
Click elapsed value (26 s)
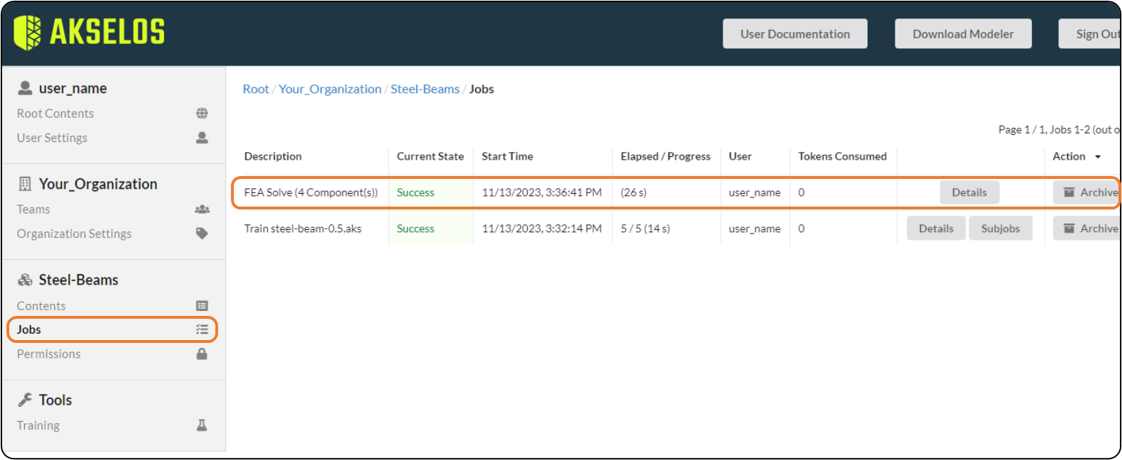point(634,192)
